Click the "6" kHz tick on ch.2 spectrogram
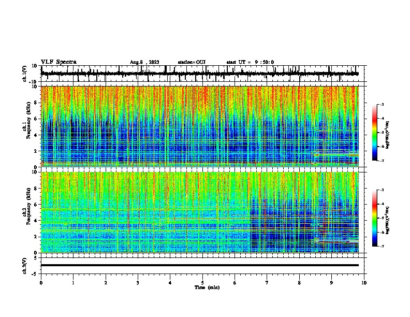Viewport: 410px width, 317px height. point(36,205)
